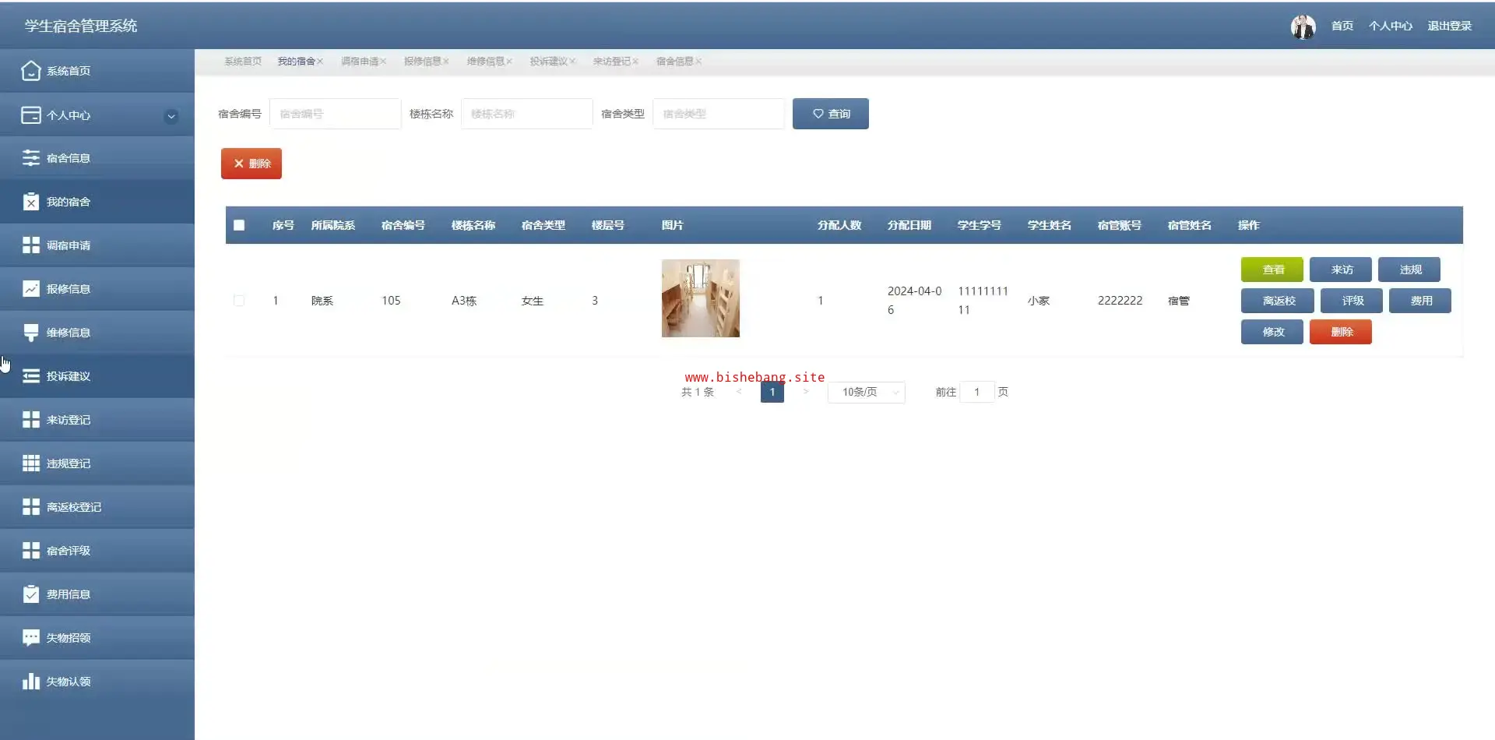
Task: Click the red 删除 button in row
Action: pyautogui.click(x=1341, y=332)
